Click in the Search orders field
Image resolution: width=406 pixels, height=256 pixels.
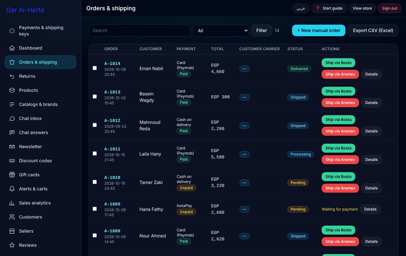[139, 30]
